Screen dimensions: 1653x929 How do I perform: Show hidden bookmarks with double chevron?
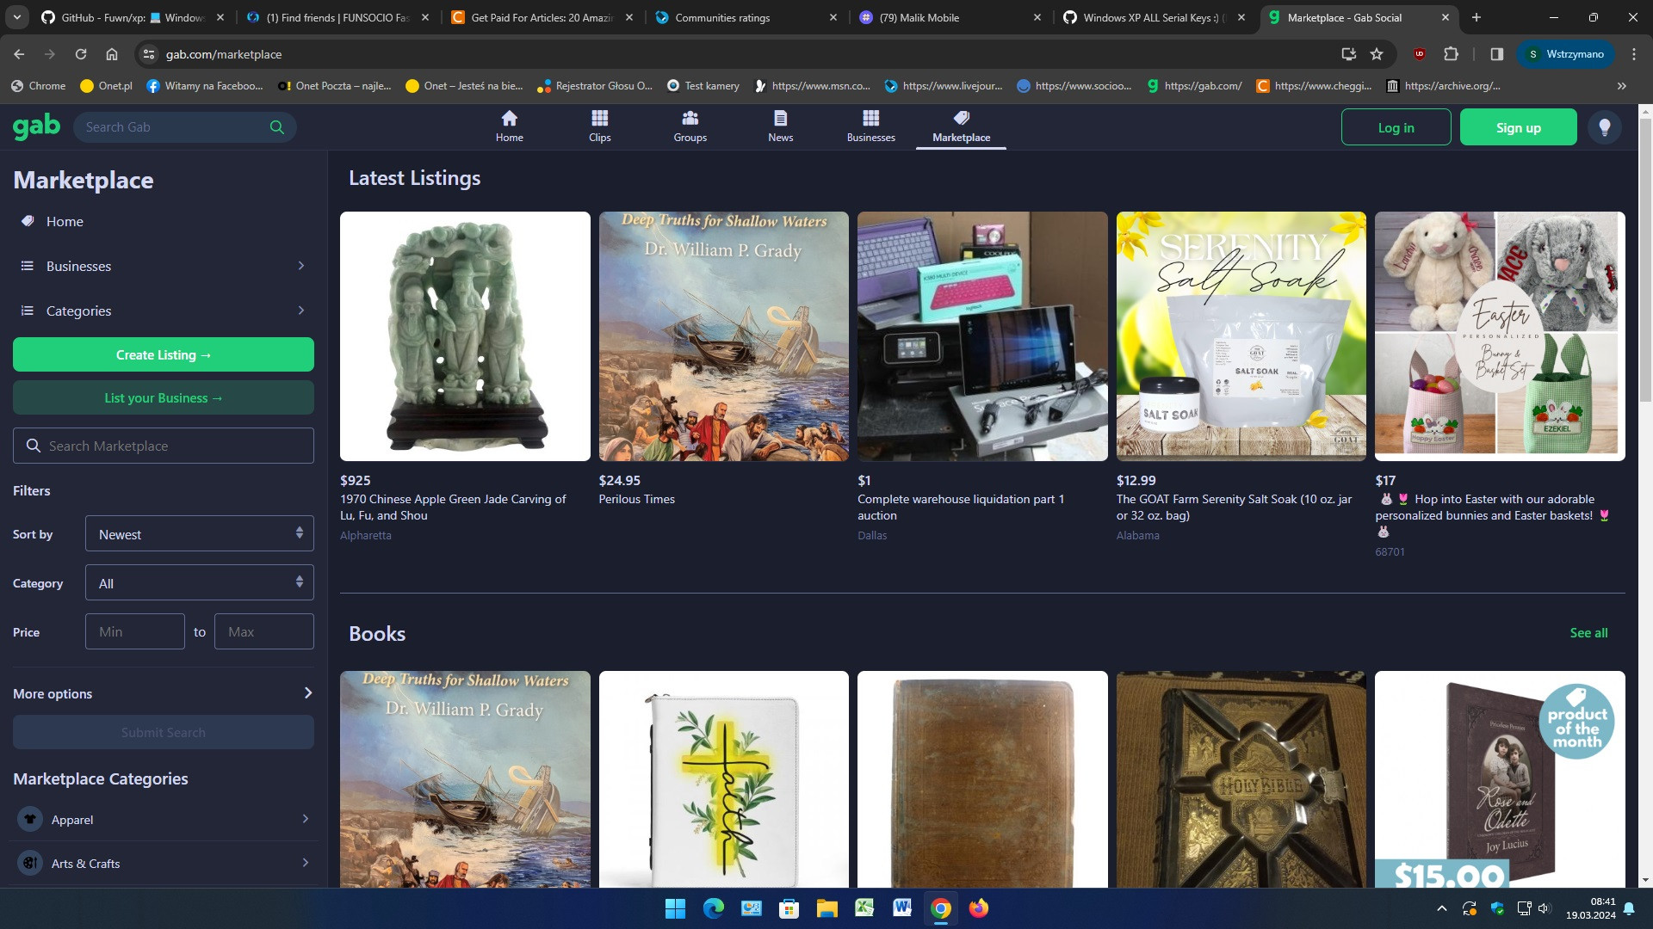(x=1621, y=86)
